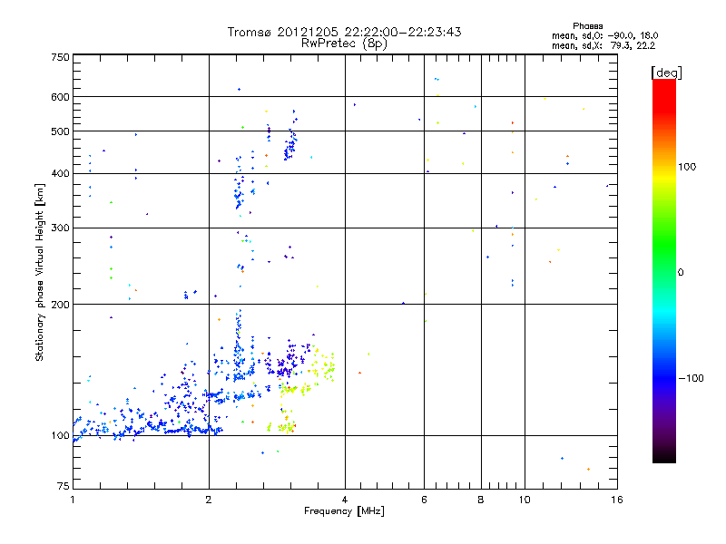Click the 'Stationary phase Virtual Height [km]' axis label
Image resolution: width=726 pixels, height=544 pixels.
point(39,272)
